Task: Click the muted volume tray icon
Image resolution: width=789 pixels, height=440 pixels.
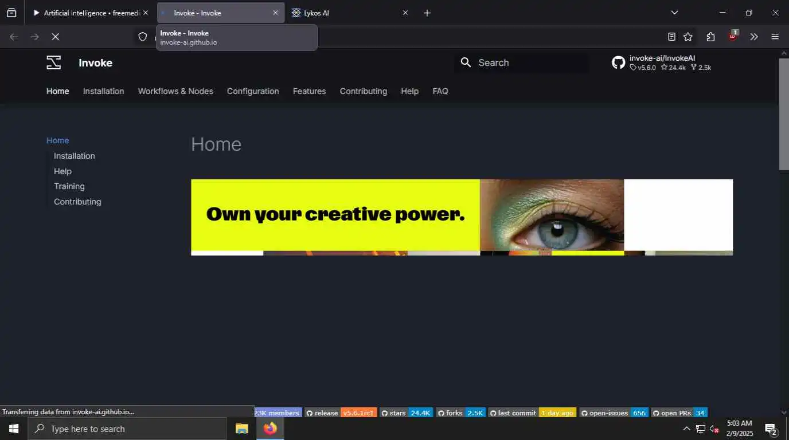Action: (x=714, y=429)
